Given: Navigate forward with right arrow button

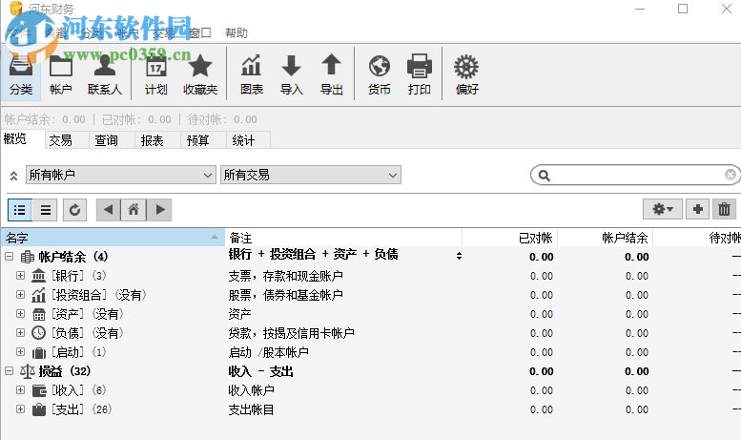Looking at the screenshot, I should (159, 210).
